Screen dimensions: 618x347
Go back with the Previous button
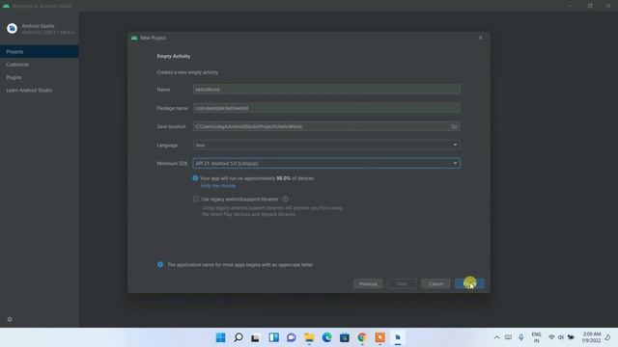[368, 283]
